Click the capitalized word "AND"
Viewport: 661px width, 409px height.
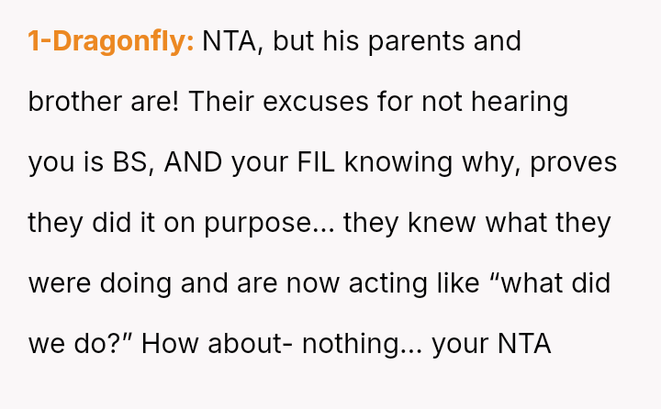pos(193,162)
